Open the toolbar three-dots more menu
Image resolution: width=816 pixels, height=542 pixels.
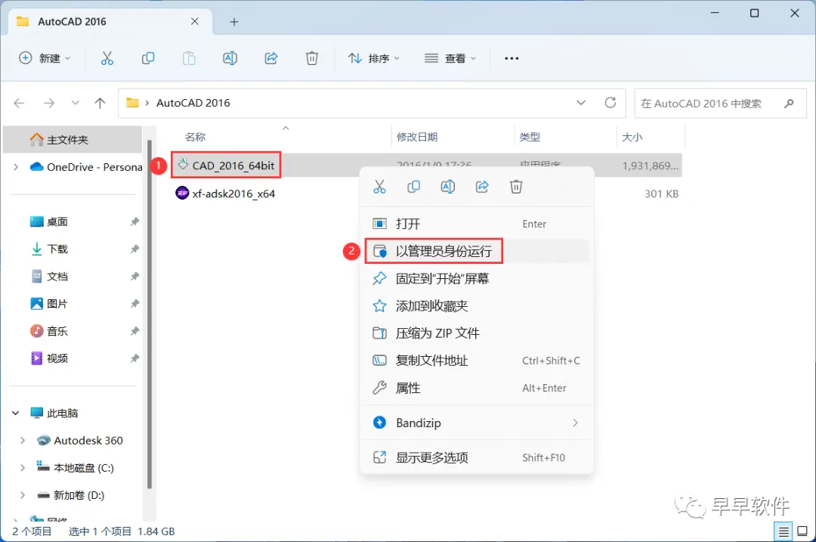tap(512, 58)
